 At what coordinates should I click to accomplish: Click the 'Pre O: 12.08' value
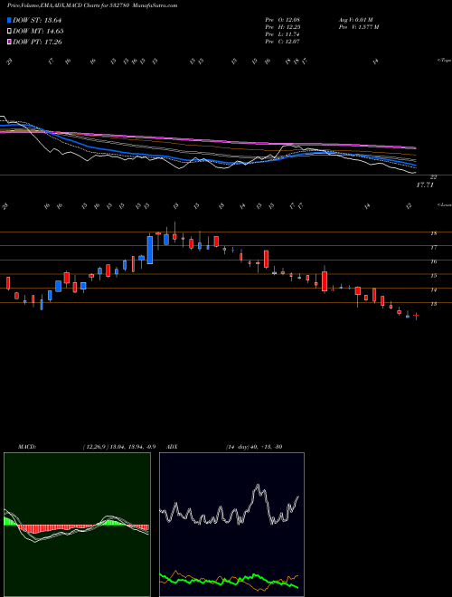click(282, 20)
